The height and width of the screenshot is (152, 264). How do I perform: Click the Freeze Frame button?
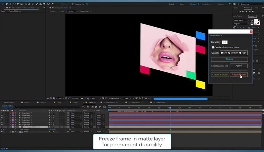coord(238,75)
